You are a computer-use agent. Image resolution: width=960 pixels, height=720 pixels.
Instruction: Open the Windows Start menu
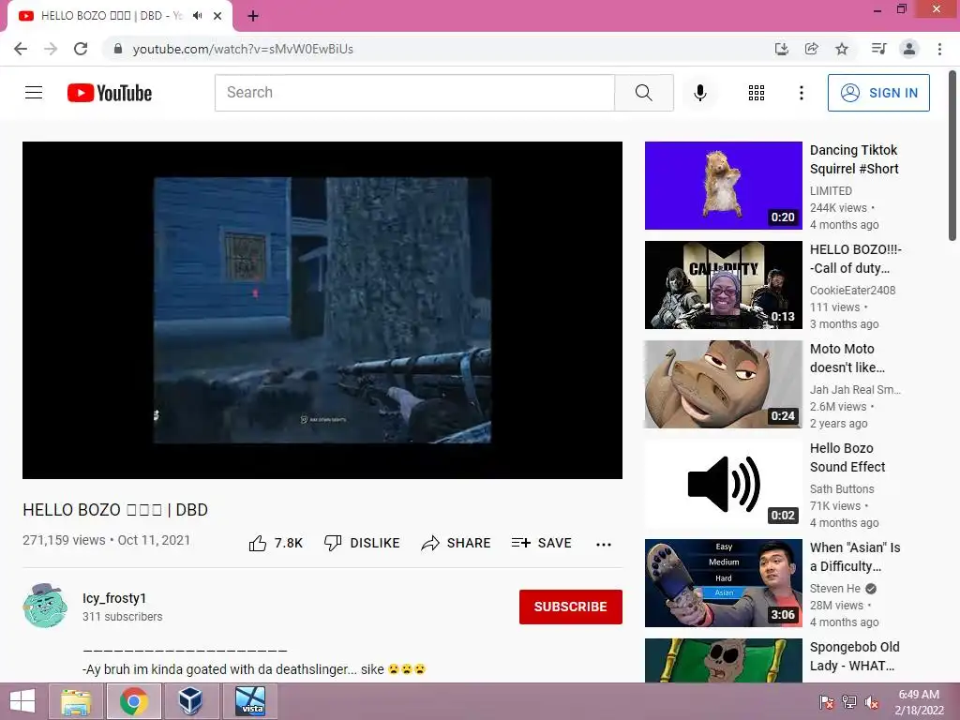pyautogui.click(x=22, y=701)
